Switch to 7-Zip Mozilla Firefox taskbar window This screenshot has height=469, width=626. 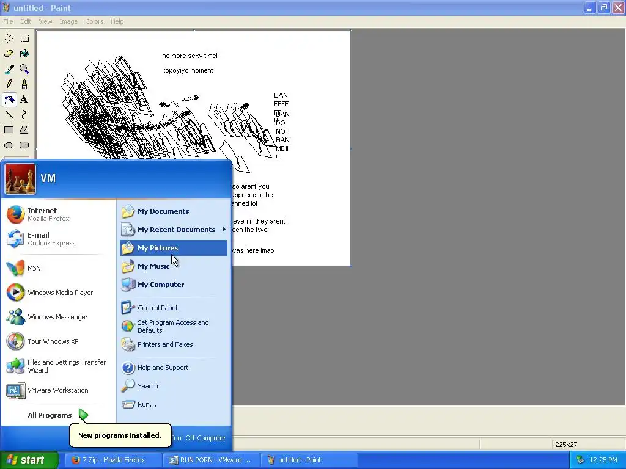(x=114, y=460)
